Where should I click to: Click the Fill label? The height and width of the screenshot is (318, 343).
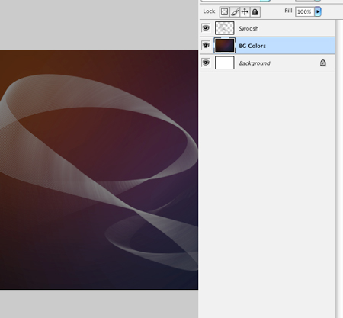pos(289,11)
